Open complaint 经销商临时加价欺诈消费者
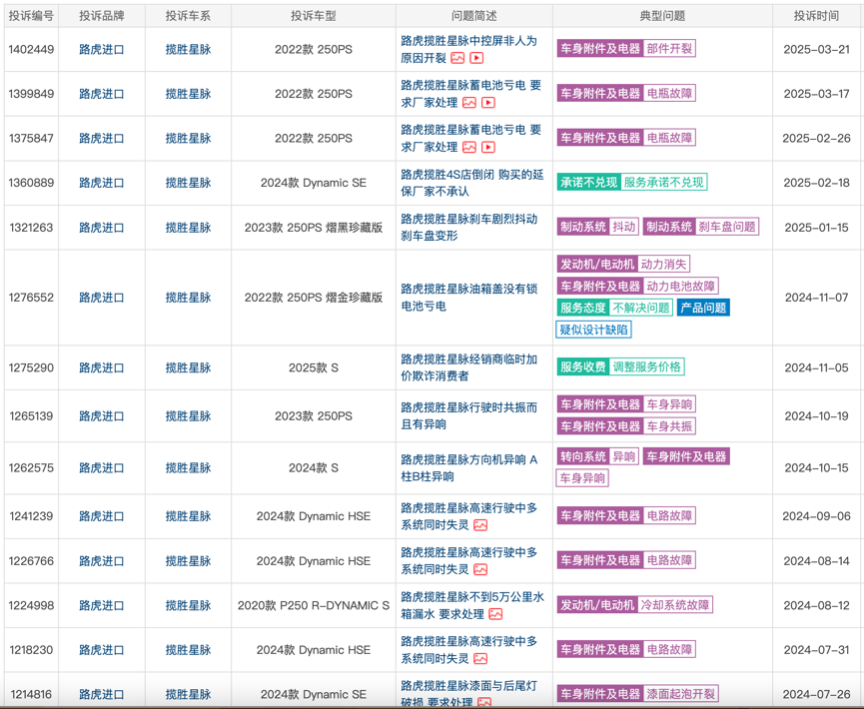Image resolution: width=864 pixels, height=709 pixels. click(x=468, y=367)
